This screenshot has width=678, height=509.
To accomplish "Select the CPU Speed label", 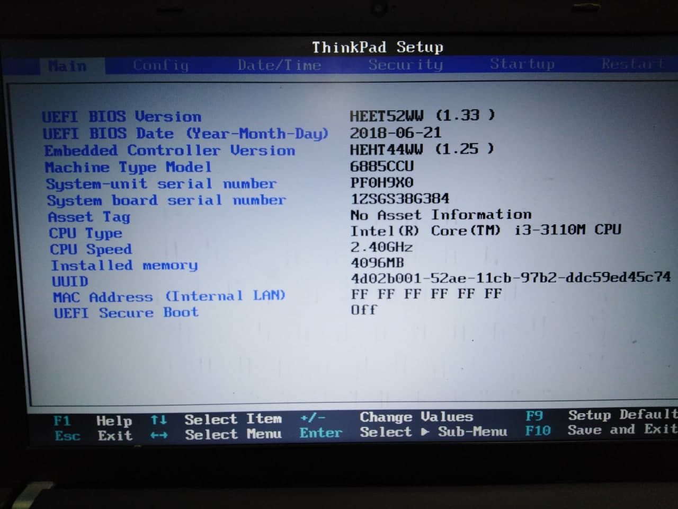I will 91,249.
